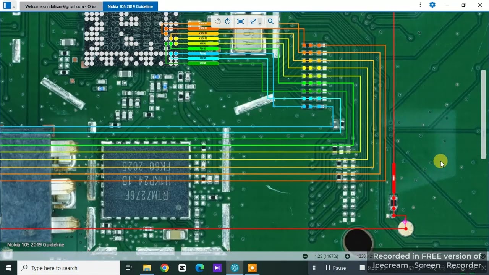Open Microsoft Edge from the taskbar
The image size is (489, 275).
coord(200,268)
